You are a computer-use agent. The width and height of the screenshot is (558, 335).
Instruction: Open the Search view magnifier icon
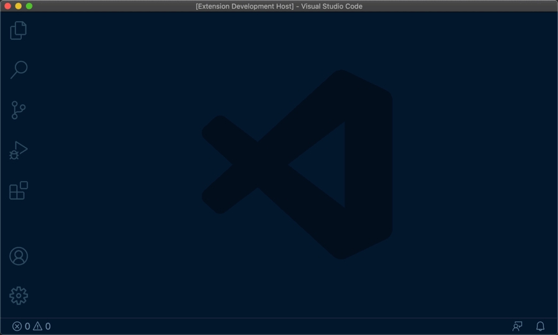(19, 69)
